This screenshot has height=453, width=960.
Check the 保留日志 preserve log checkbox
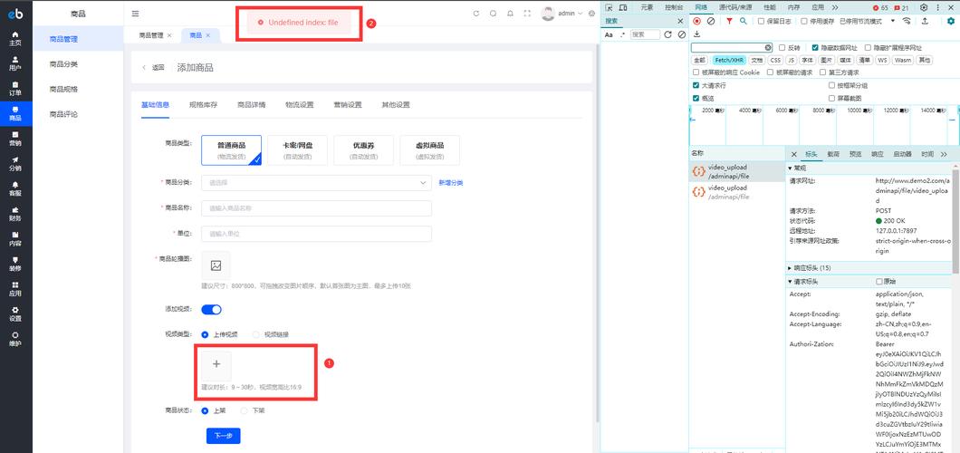pyautogui.click(x=761, y=21)
